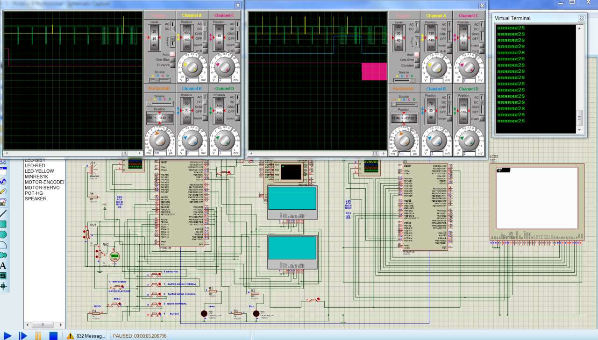Click the left oscilloscope trigger Source slider
This screenshot has height=340, width=598.
click(160, 80)
